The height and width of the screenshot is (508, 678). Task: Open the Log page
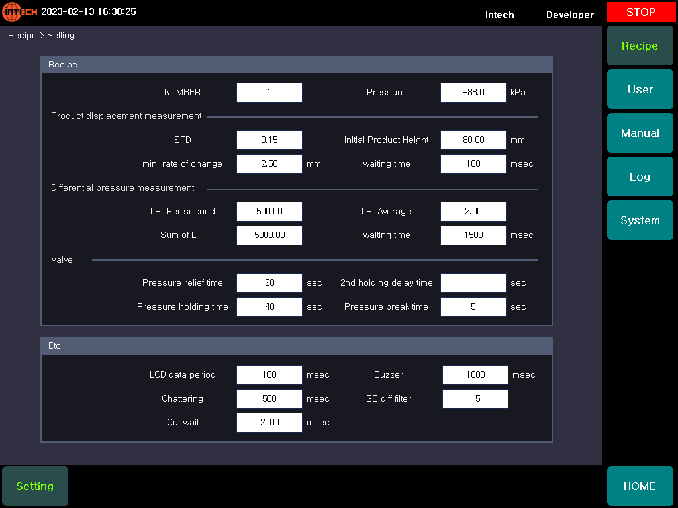coord(640,177)
